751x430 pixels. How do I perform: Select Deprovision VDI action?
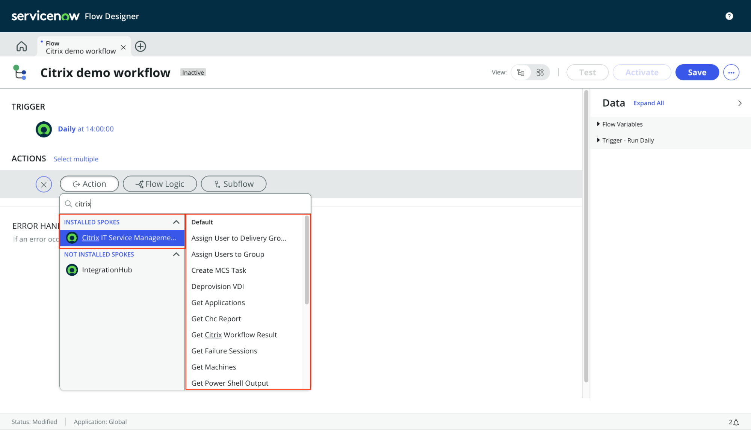218,287
